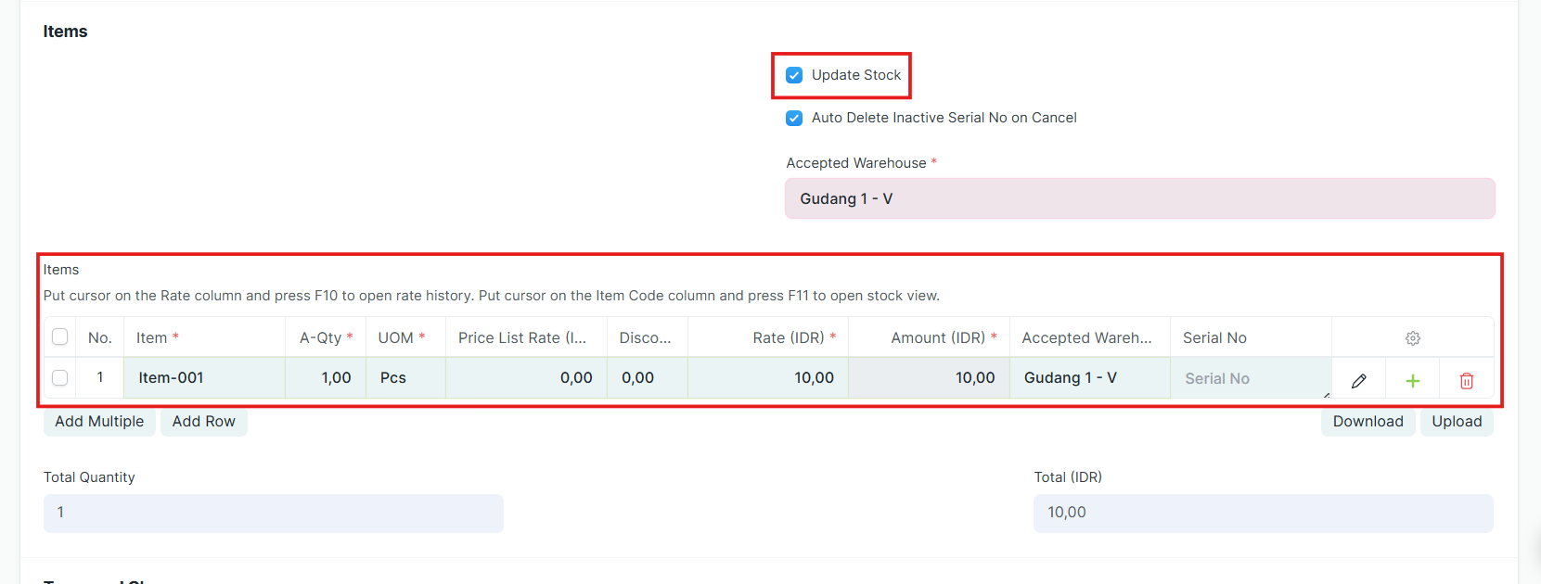The image size is (1541, 584).
Task: Click the Download button
Action: point(1368,421)
